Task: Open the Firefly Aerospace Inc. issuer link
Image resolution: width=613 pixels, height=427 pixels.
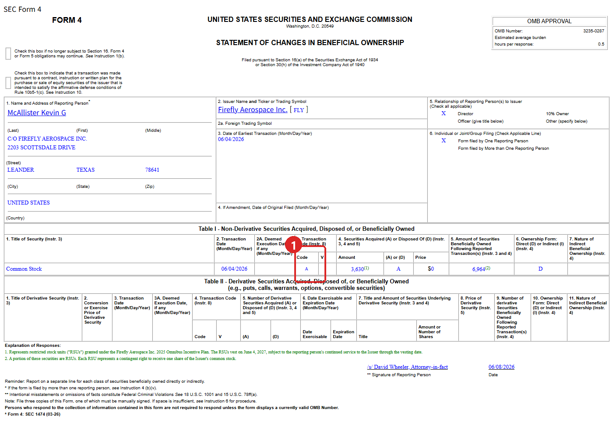Action: 253,109
